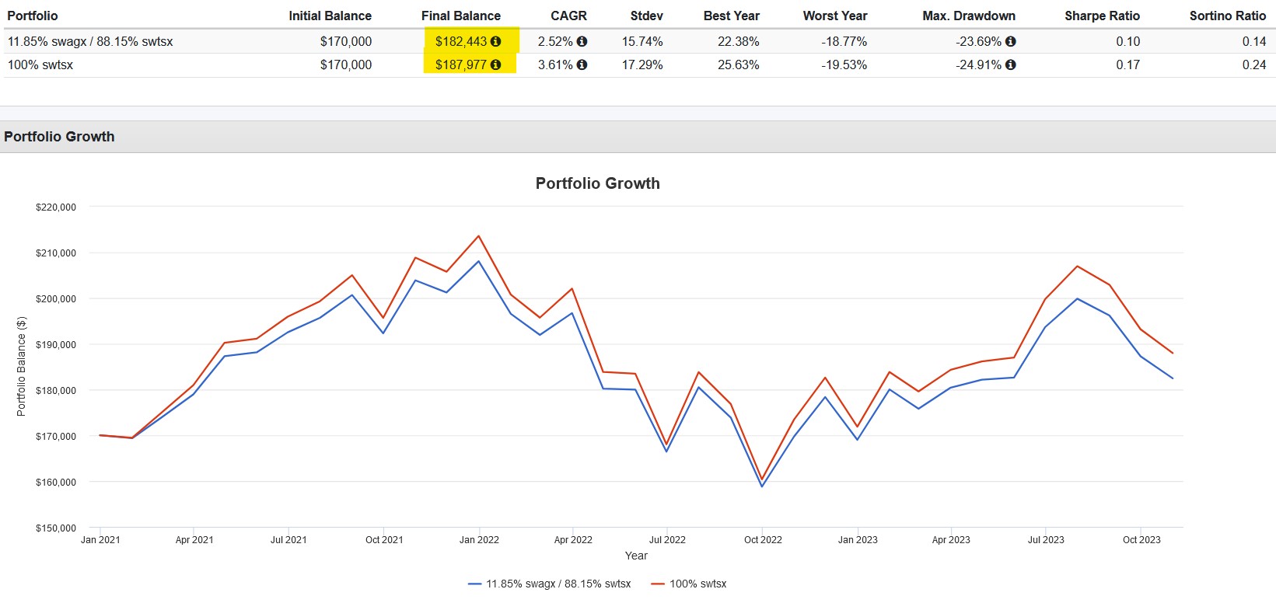
Task: Open info icon next to 3.61% CAGR
Action: click(x=582, y=64)
